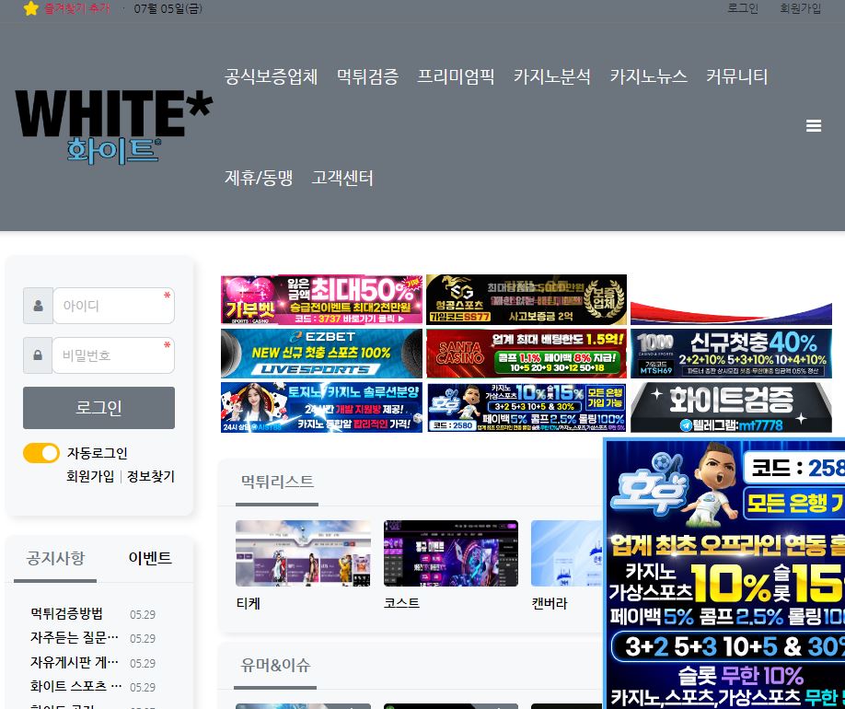Open the 카지노뉴스 menu
Viewport: 845px width, 709px height.
pos(648,76)
